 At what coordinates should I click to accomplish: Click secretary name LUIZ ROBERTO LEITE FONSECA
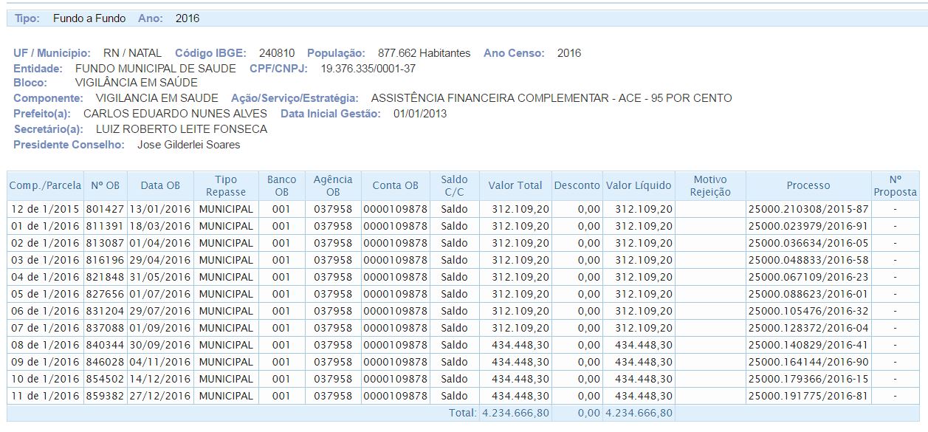click(x=182, y=129)
